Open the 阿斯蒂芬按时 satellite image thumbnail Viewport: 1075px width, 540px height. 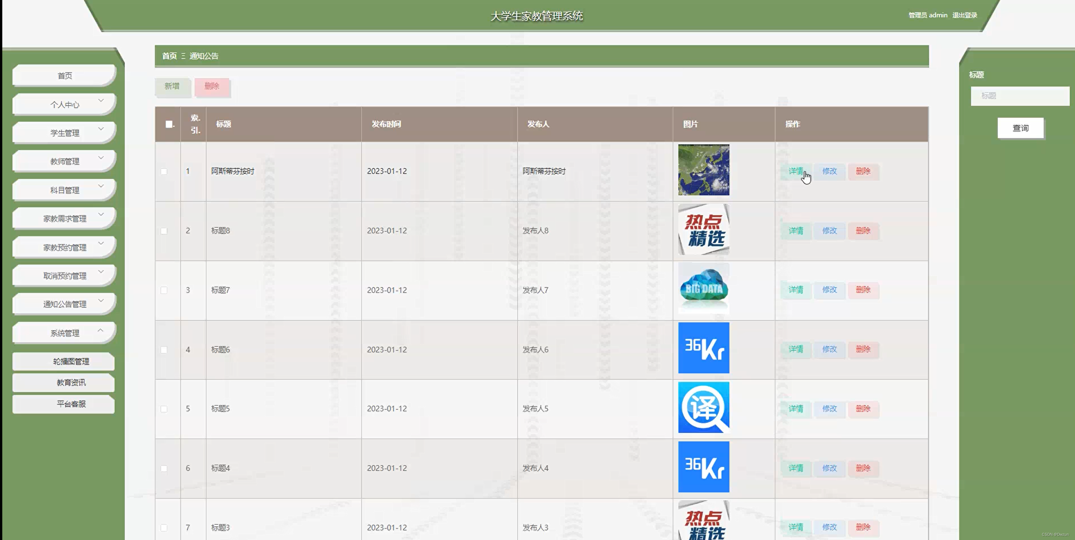pyautogui.click(x=704, y=170)
